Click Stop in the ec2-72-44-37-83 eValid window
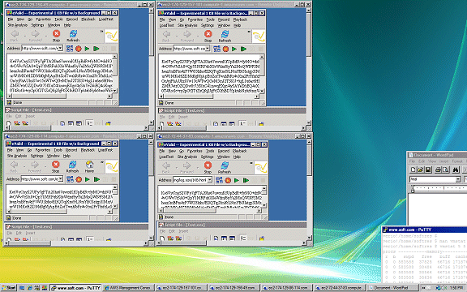467x292 pixels. [208, 167]
